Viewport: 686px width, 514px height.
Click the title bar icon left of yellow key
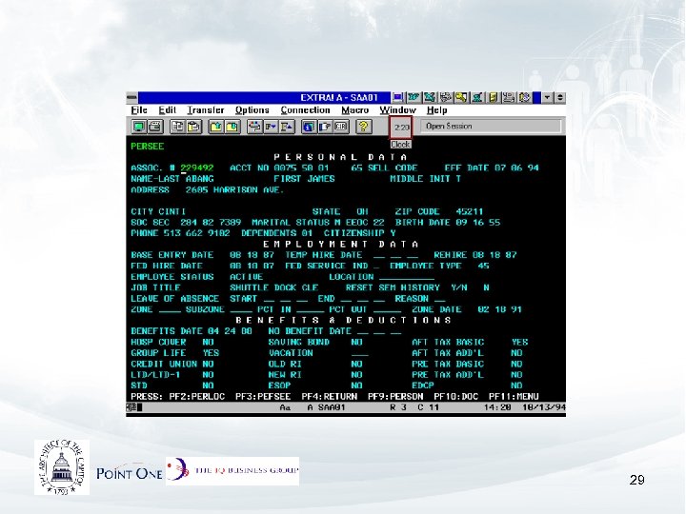[x=445, y=97]
